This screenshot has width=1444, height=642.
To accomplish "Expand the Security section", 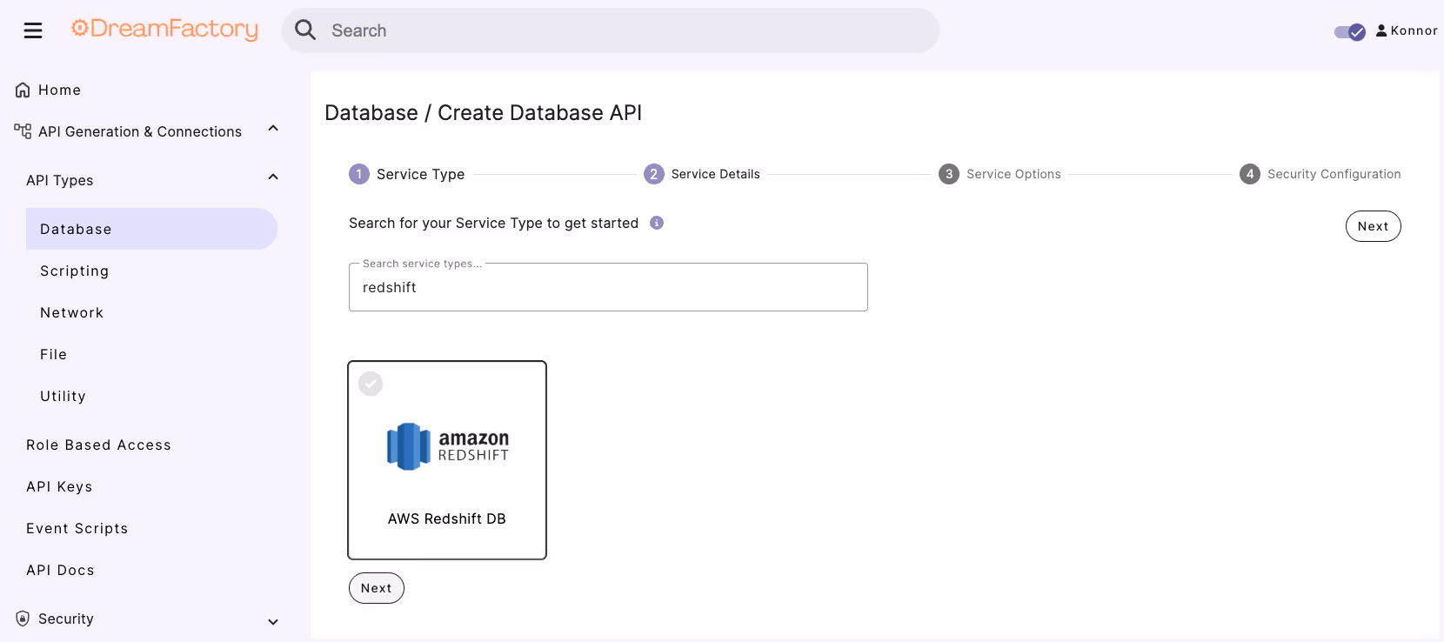I will [273, 621].
